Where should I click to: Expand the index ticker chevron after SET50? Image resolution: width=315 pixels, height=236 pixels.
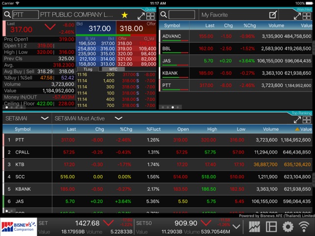(x=236, y=227)
